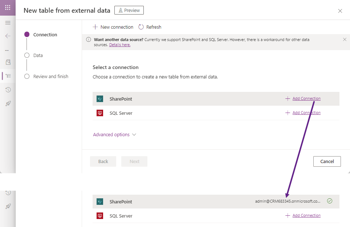
Task: Click the 'Want another data source?' bold text
Action: pos(118,40)
